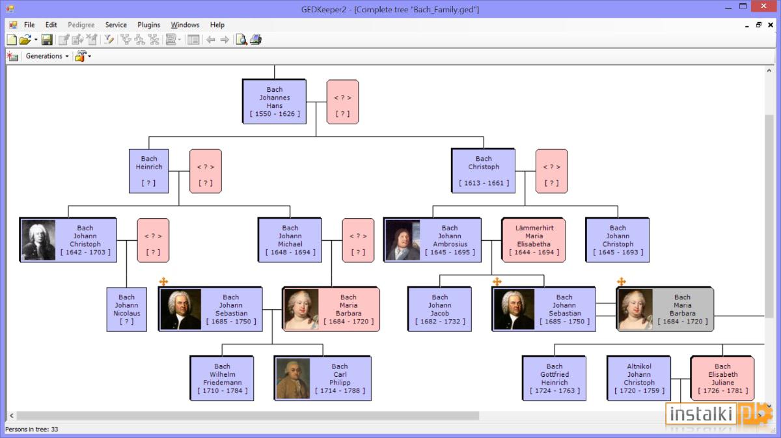Click the toolbox modes icon
The width and height of the screenshot is (781, 438).
click(80, 56)
